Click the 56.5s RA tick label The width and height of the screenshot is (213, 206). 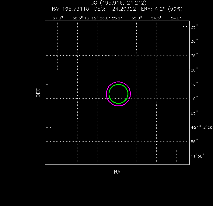tap(77, 18)
